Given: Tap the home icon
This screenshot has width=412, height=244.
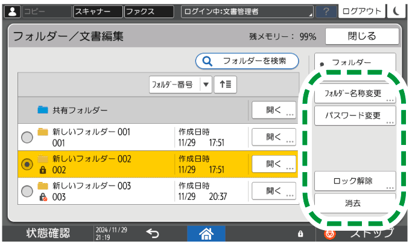Looking at the screenshot, I should 206,234.
